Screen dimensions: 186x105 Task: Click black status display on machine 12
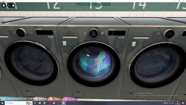tap(44, 32)
